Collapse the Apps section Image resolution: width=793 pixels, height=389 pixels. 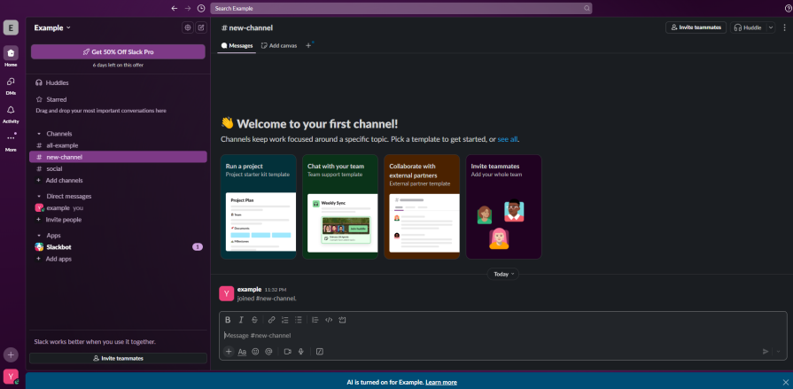click(x=39, y=236)
